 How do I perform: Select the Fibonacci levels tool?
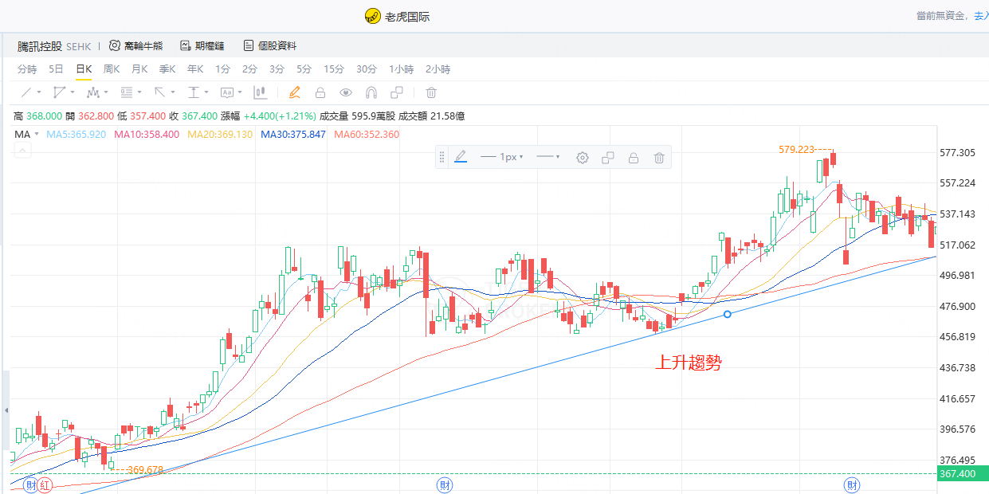[x=126, y=92]
